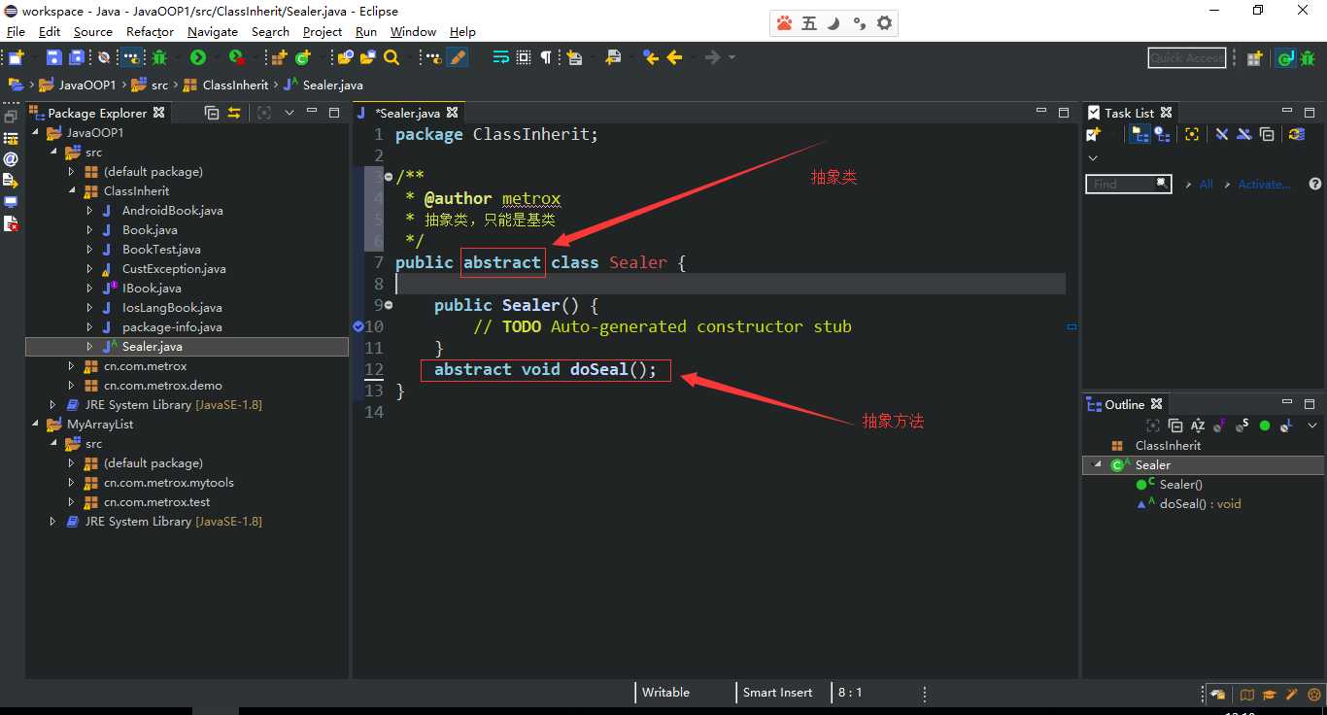Open the Window menu
Viewport: 1327px width, 715px height.
click(413, 31)
